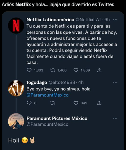Like the Netflix Latinoamérica tweet
Viewport: 126px width, 150px height.
76,70
